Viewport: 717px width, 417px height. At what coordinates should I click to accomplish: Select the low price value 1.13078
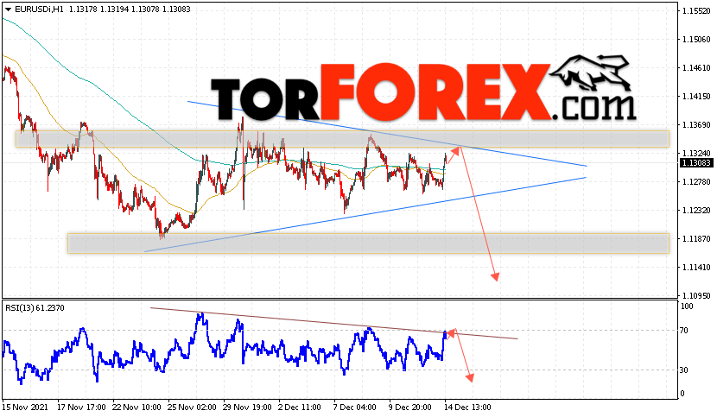click(x=145, y=9)
